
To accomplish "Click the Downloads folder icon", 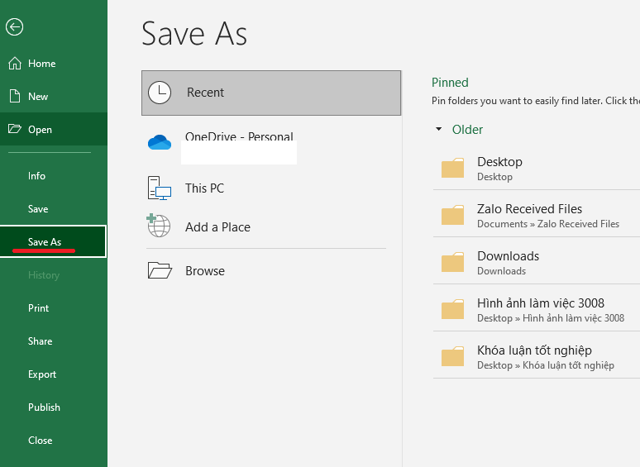I will [x=452, y=262].
